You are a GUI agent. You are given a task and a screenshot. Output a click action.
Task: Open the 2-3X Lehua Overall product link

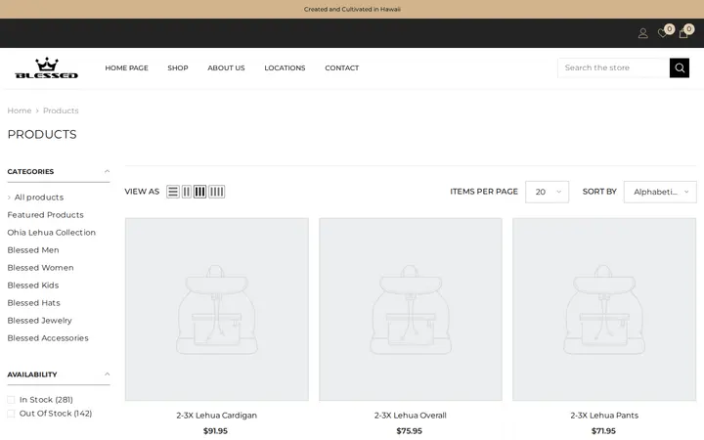click(x=411, y=416)
